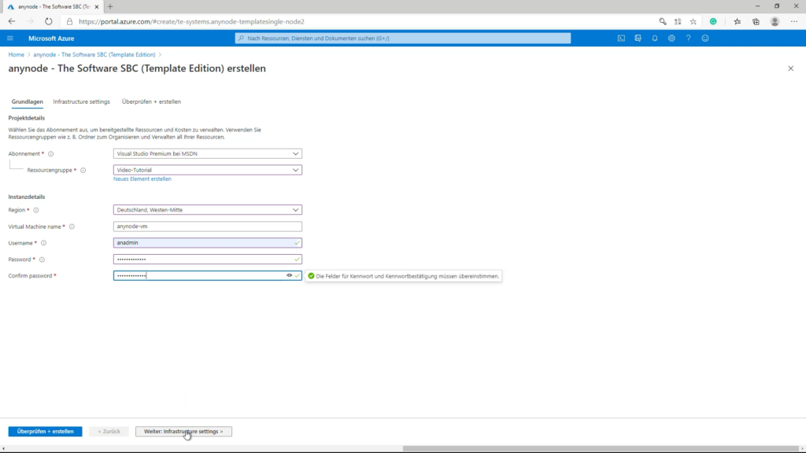Click the Microsoft Azure logo text
The image size is (806, 453).
pyautogui.click(x=51, y=39)
